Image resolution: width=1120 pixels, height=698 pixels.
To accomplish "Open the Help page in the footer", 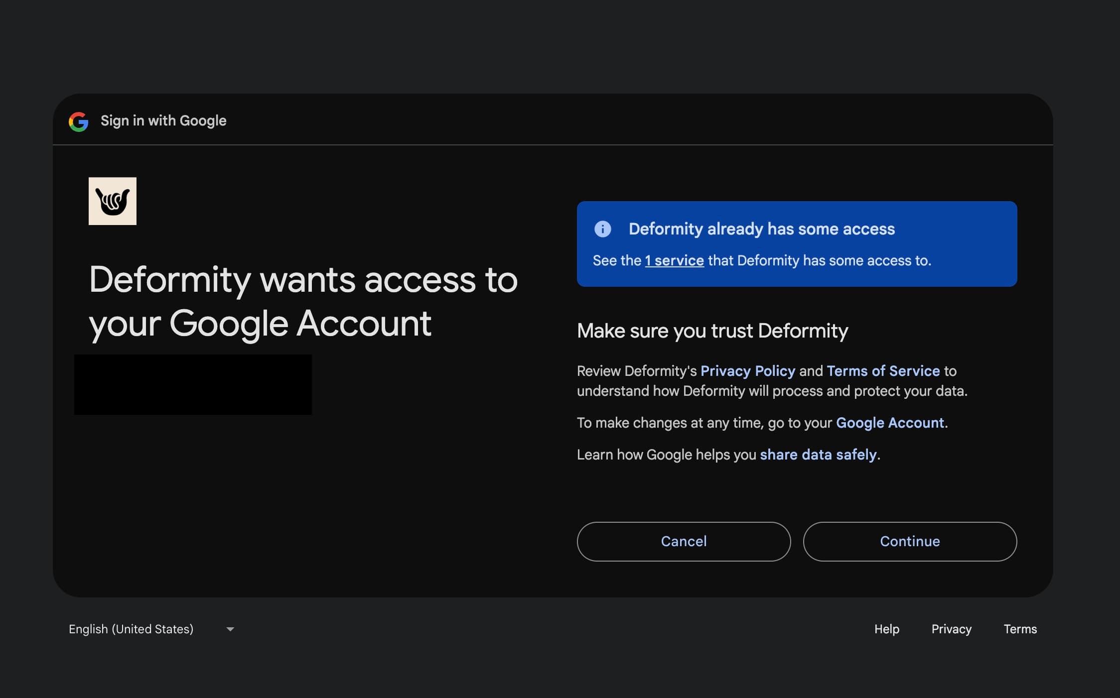I will pos(886,629).
